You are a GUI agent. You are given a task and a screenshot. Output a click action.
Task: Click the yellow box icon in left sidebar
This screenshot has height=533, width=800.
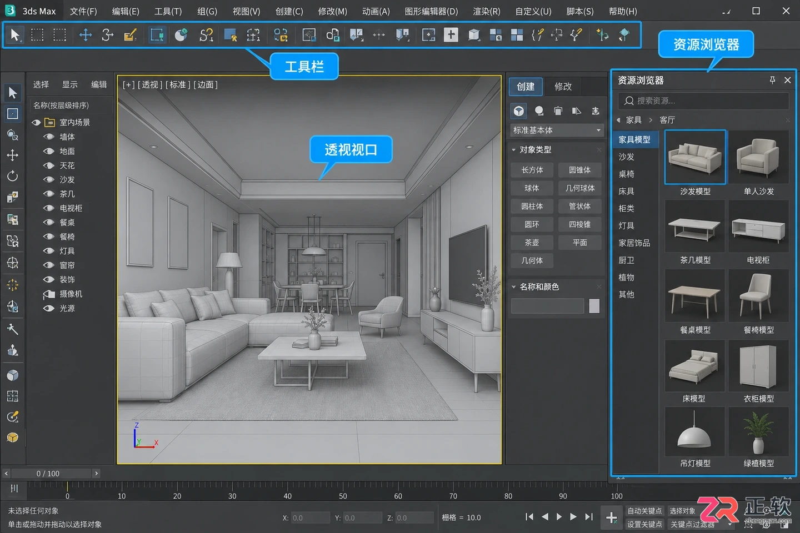(12, 438)
